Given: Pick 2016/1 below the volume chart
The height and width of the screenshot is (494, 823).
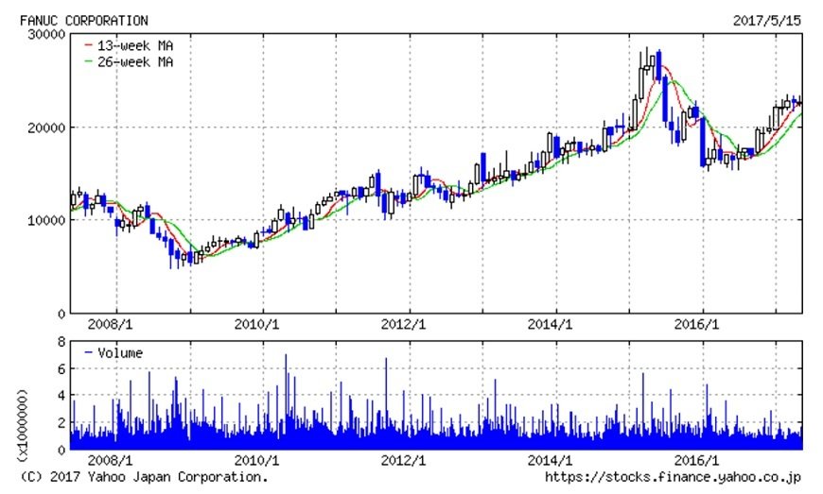Looking at the screenshot, I should click(702, 461).
